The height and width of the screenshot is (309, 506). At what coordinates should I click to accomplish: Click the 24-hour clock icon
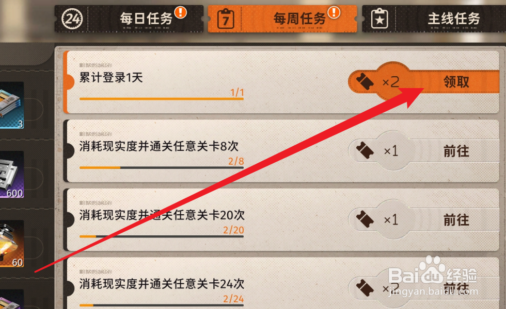pos(72,19)
